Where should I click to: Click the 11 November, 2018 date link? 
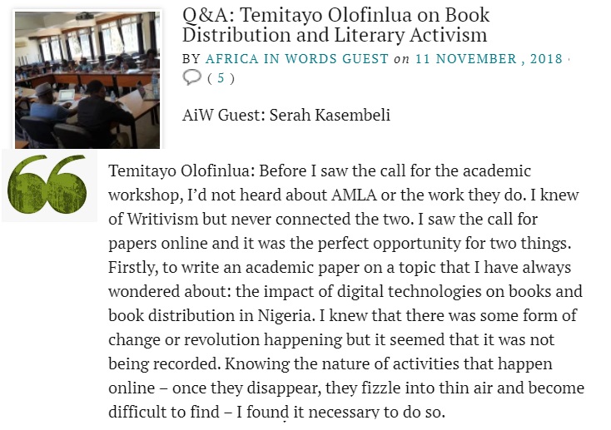click(489, 58)
